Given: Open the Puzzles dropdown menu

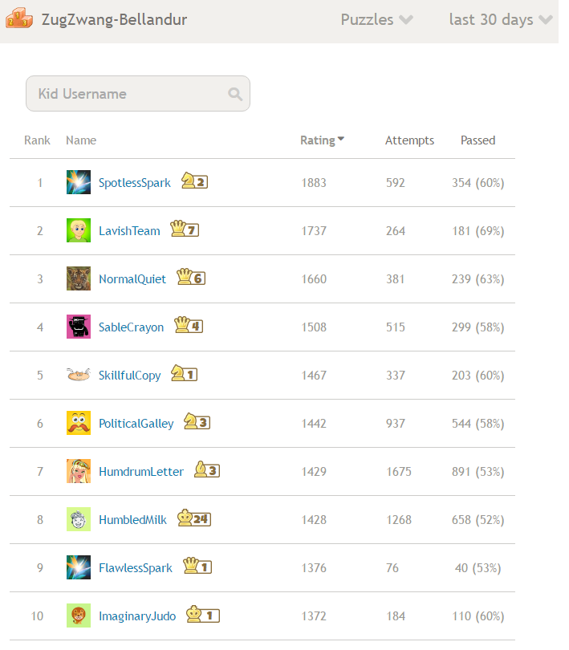Looking at the screenshot, I should [x=376, y=19].
